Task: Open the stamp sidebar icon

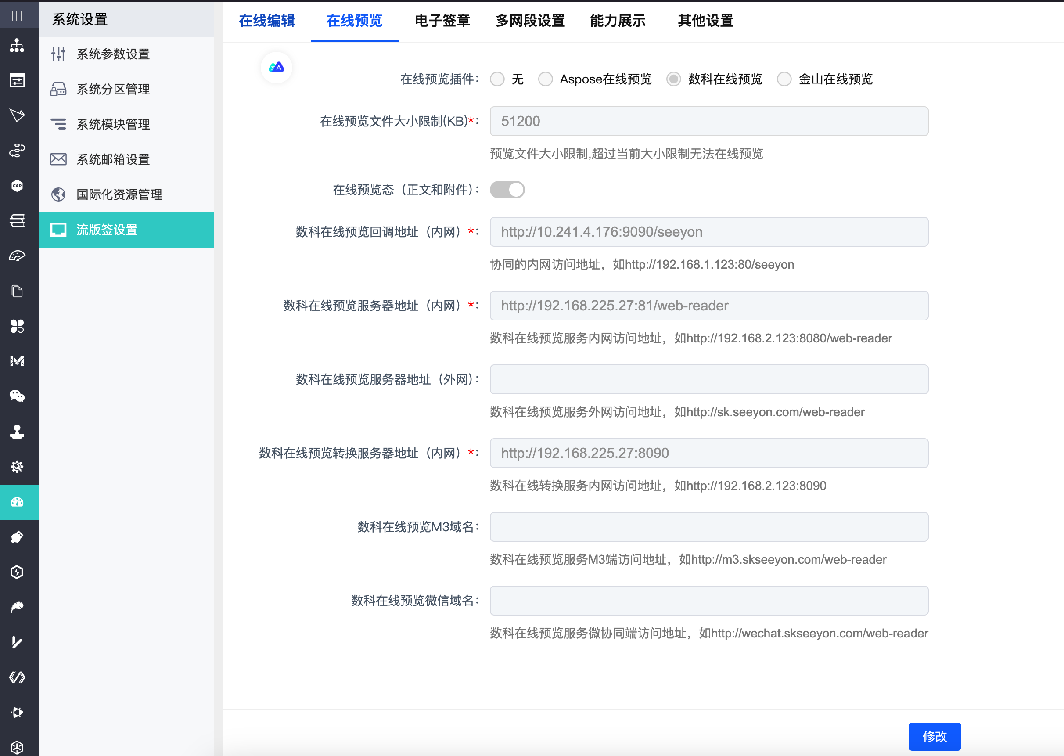Action: click(x=17, y=432)
